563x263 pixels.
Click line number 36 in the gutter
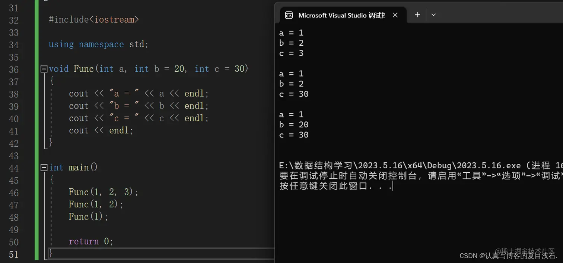pos(13,69)
